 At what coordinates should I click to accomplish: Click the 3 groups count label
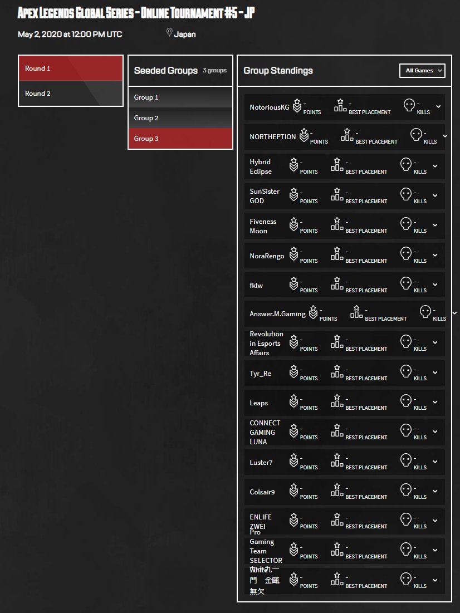tap(214, 70)
